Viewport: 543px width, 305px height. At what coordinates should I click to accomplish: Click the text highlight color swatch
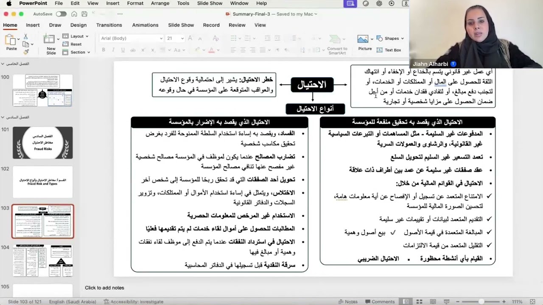(x=198, y=50)
